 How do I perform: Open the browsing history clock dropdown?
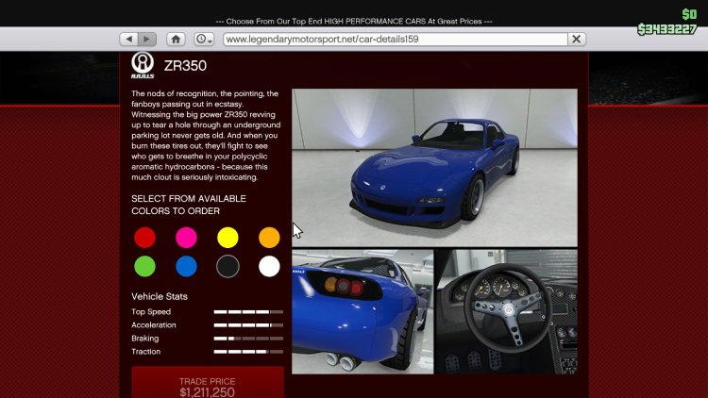pyautogui.click(x=204, y=40)
